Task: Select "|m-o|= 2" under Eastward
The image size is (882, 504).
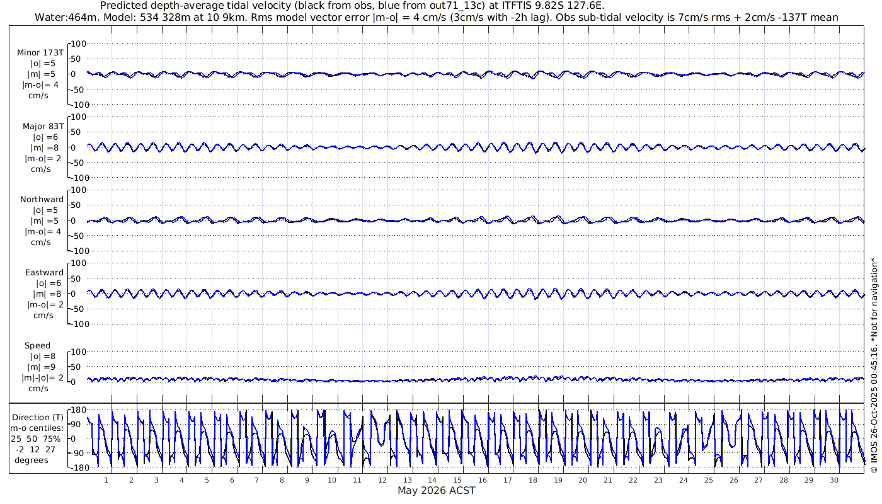Action: [46, 304]
